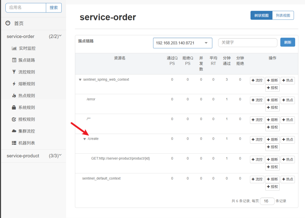The height and width of the screenshot is (218, 305).
Task: Click the list icon for 簇点链路
Action: click(14, 60)
